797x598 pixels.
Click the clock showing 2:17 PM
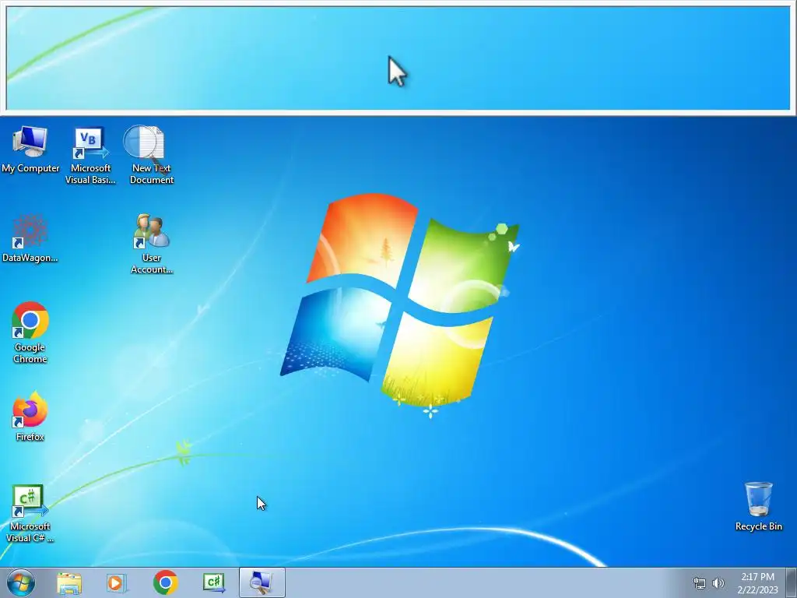point(758,583)
